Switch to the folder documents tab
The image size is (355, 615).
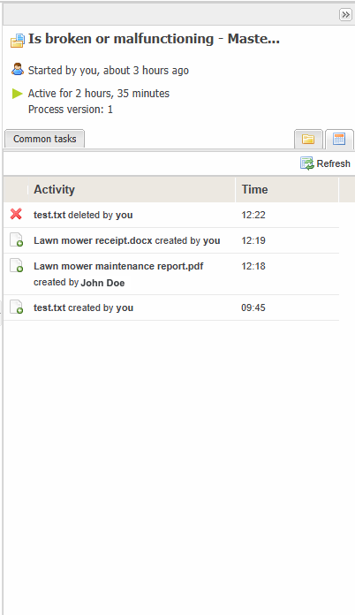pyautogui.click(x=308, y=139)
